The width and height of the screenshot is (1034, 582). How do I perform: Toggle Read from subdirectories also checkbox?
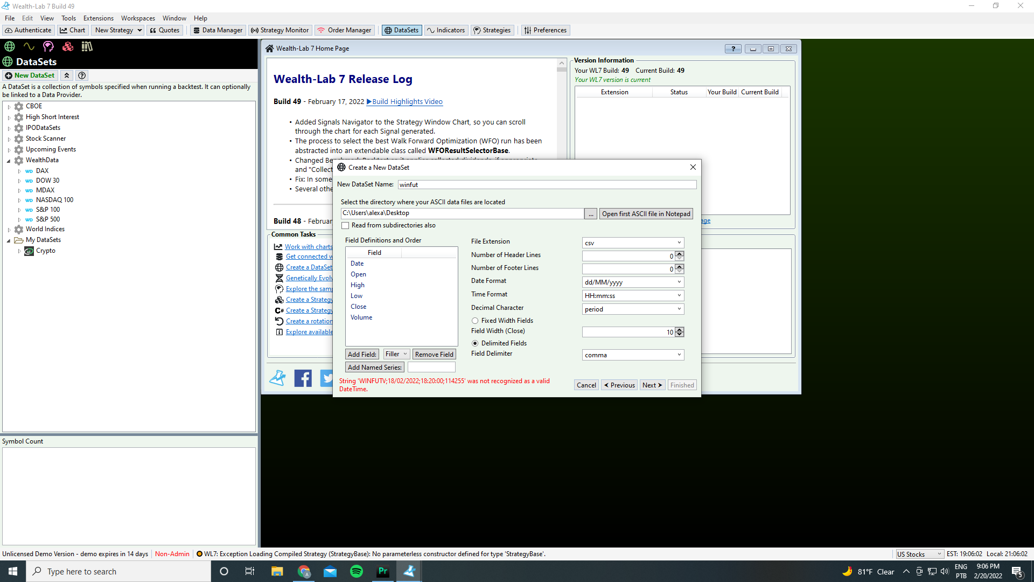click(x=345, y=226)
